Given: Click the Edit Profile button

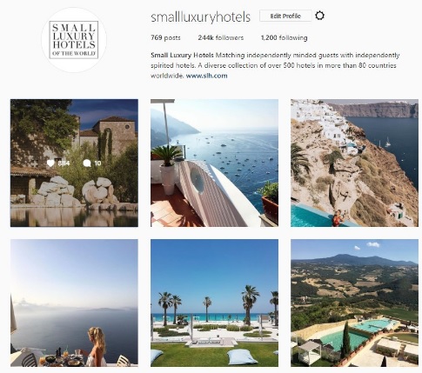Looking at the screenshot, I should (285, 16).
